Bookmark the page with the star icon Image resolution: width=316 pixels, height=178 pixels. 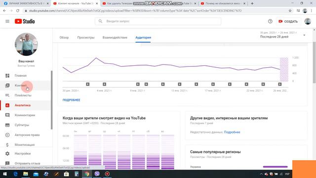point(290,11)
